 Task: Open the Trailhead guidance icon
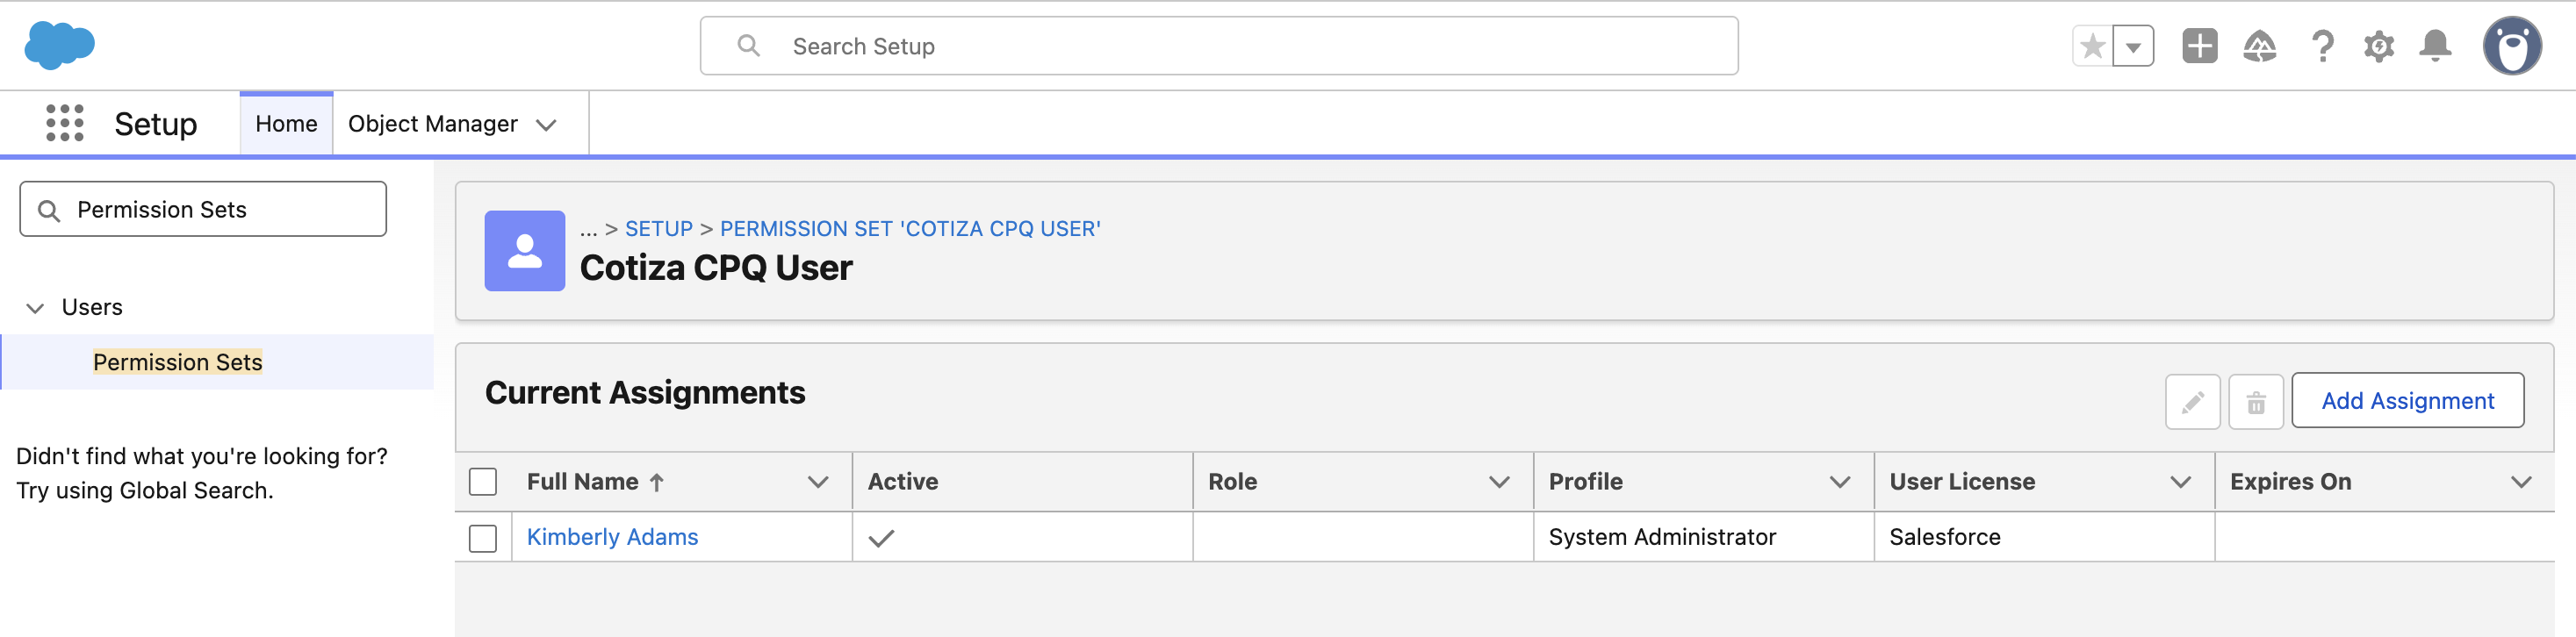click(x=2260, y=46)
